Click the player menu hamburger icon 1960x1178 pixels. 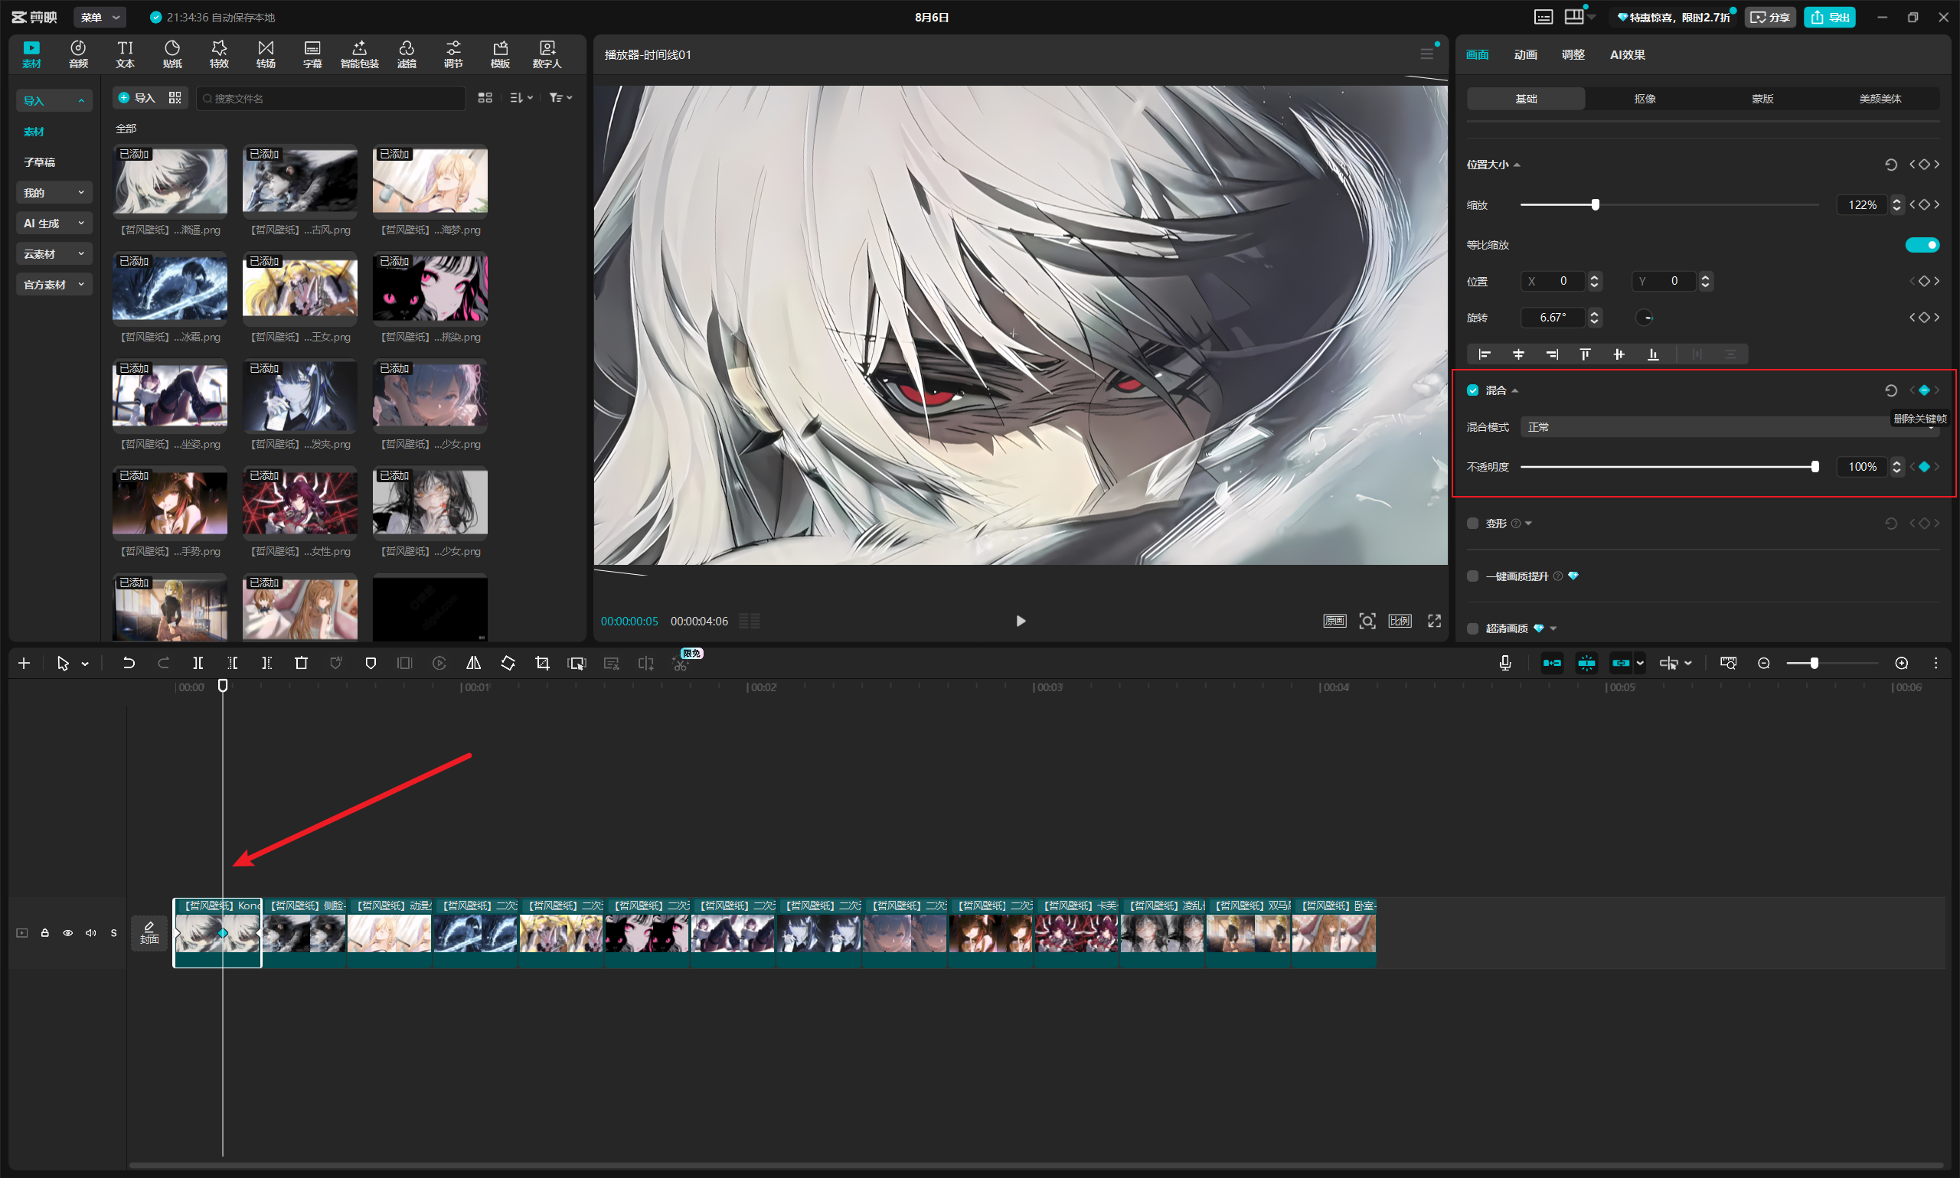click(x=1426, y=54)
